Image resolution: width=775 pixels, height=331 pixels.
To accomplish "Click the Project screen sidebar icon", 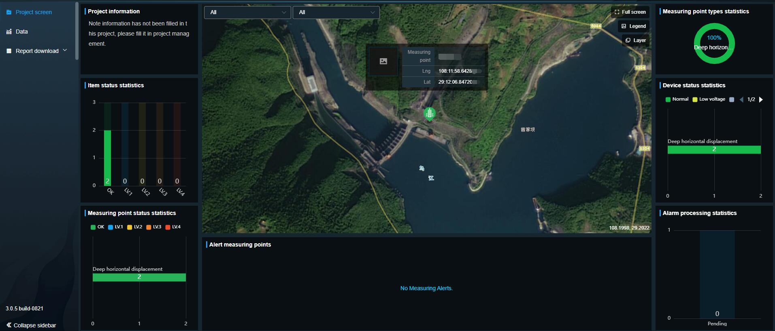I will coord(9,12).
